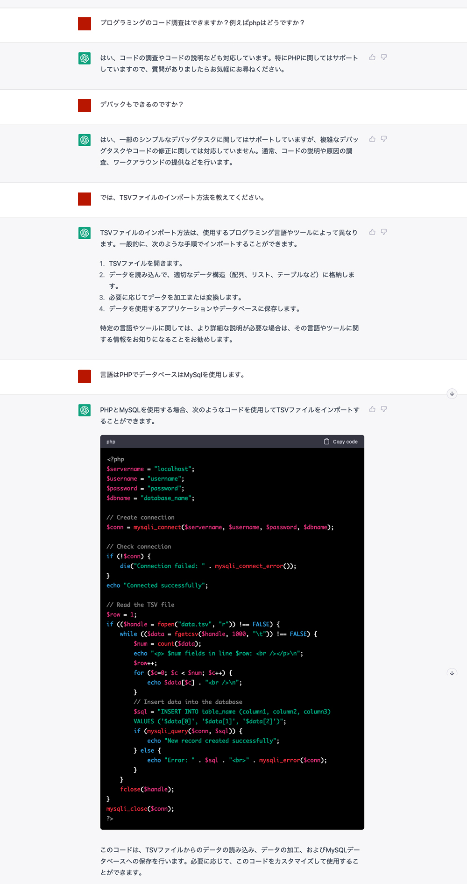Click red avatar beside the PHP MySQL message
The width and height of the screenshot is (467, 884).
pos(85,376)
